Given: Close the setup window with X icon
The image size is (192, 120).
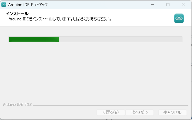Looking at the screenshot, I should (184, 5).
